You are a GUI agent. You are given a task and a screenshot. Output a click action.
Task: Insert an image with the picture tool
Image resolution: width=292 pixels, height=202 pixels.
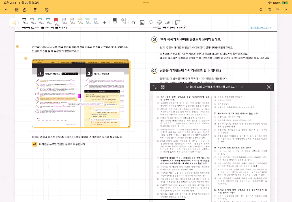coord(142,23)
